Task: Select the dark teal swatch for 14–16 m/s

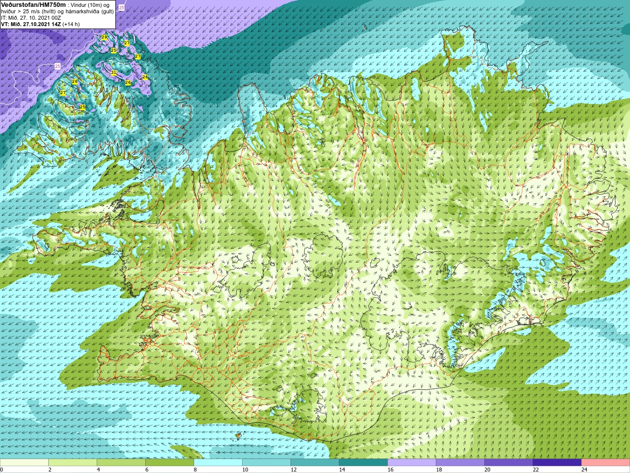Action: (364, 463)
